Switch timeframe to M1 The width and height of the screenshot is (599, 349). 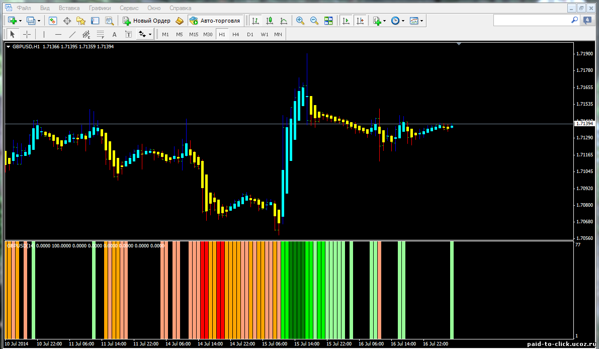click(165, 34)
